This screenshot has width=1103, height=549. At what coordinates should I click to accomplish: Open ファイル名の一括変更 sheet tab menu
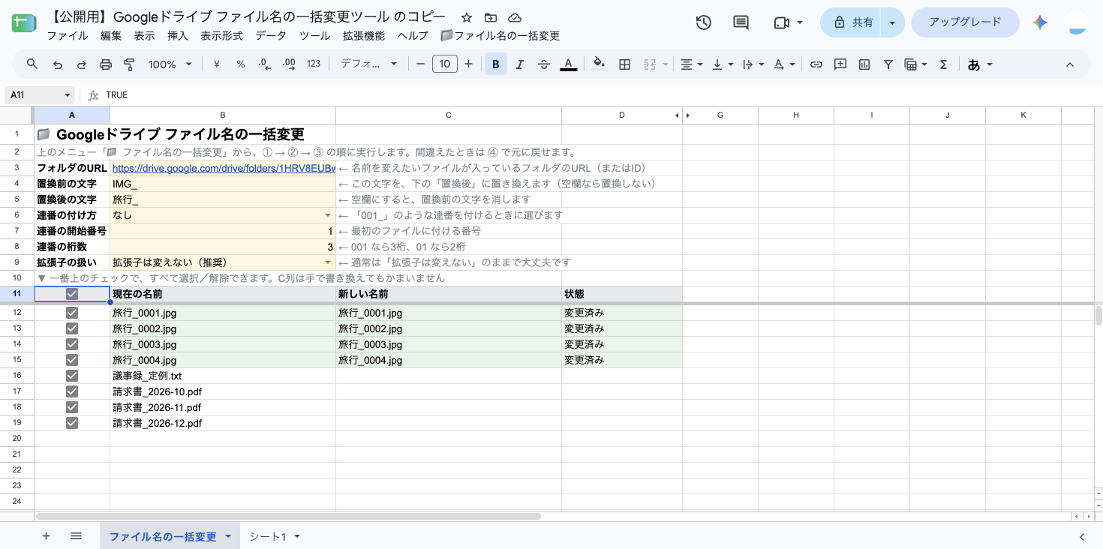tap(228, 536)
